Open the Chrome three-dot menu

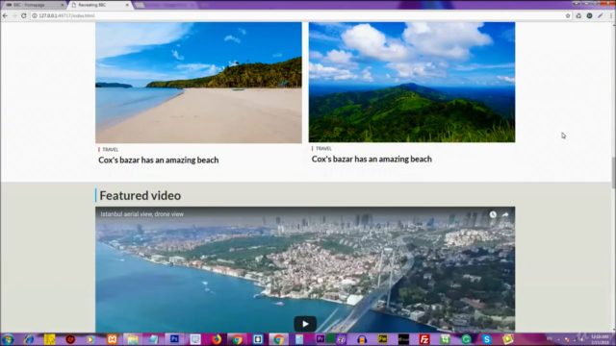[611, 15]
